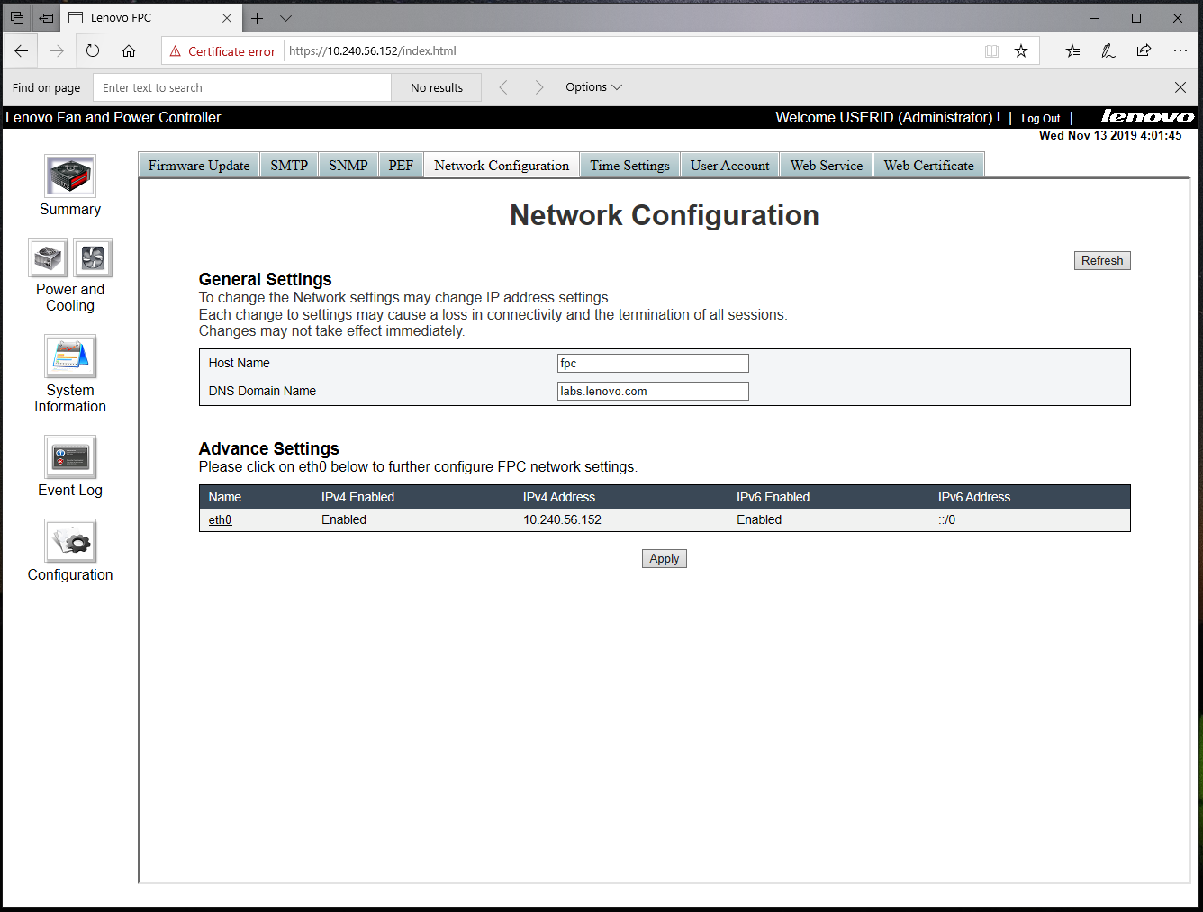1203x912 pixels.
Task: Open the Web Certificate tab
Action: 928,166
